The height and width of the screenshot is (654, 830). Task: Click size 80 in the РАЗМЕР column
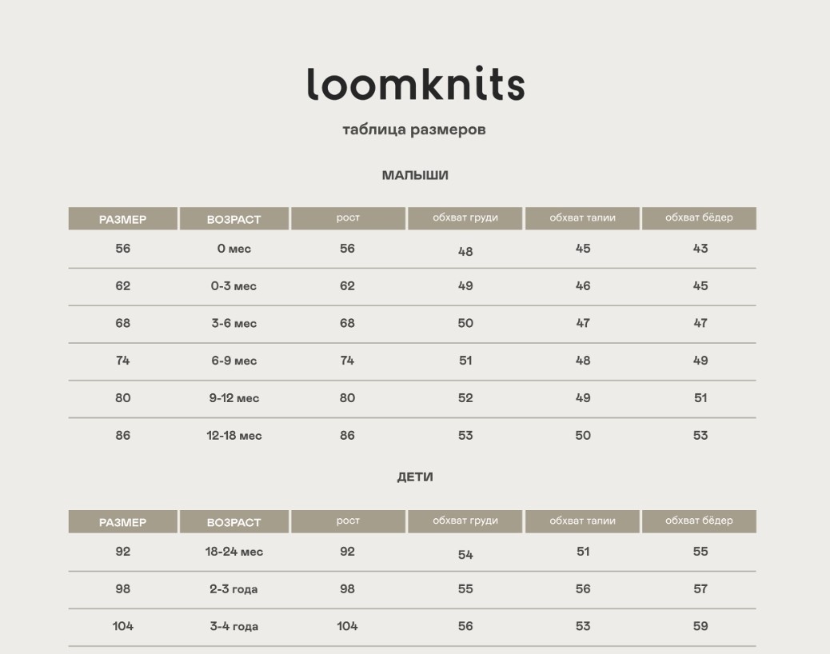pyautogui.click(x=123, y=398)
